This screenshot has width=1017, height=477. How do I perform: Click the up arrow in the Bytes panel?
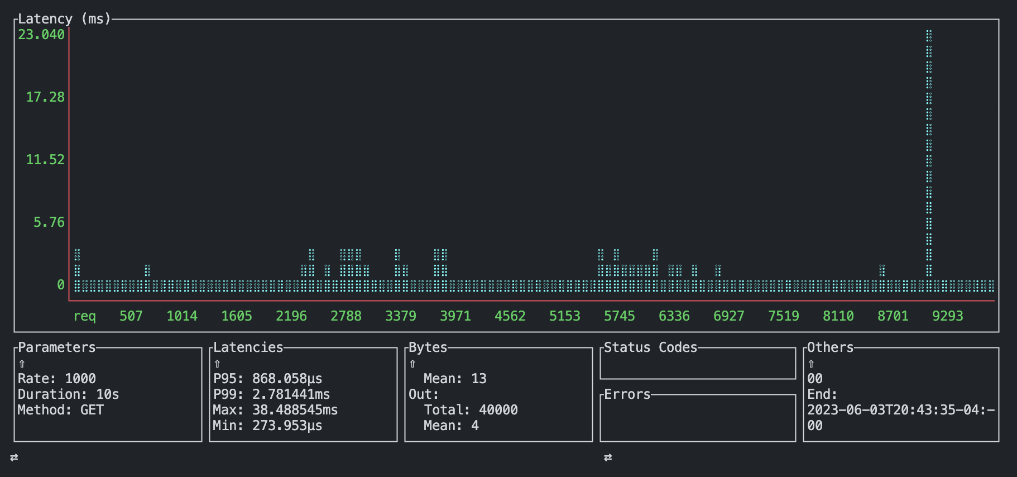[412, 364]
